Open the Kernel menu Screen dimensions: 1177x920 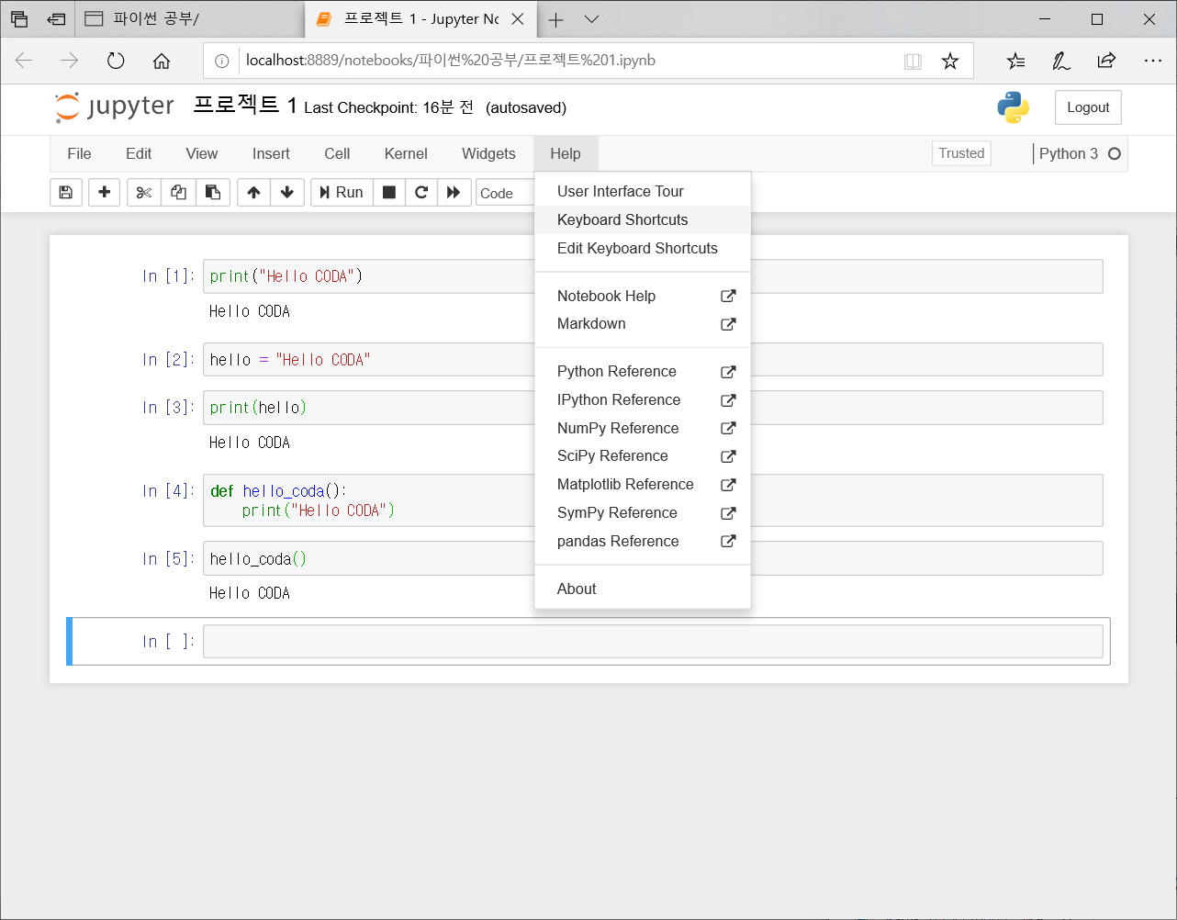coord(406,154)
